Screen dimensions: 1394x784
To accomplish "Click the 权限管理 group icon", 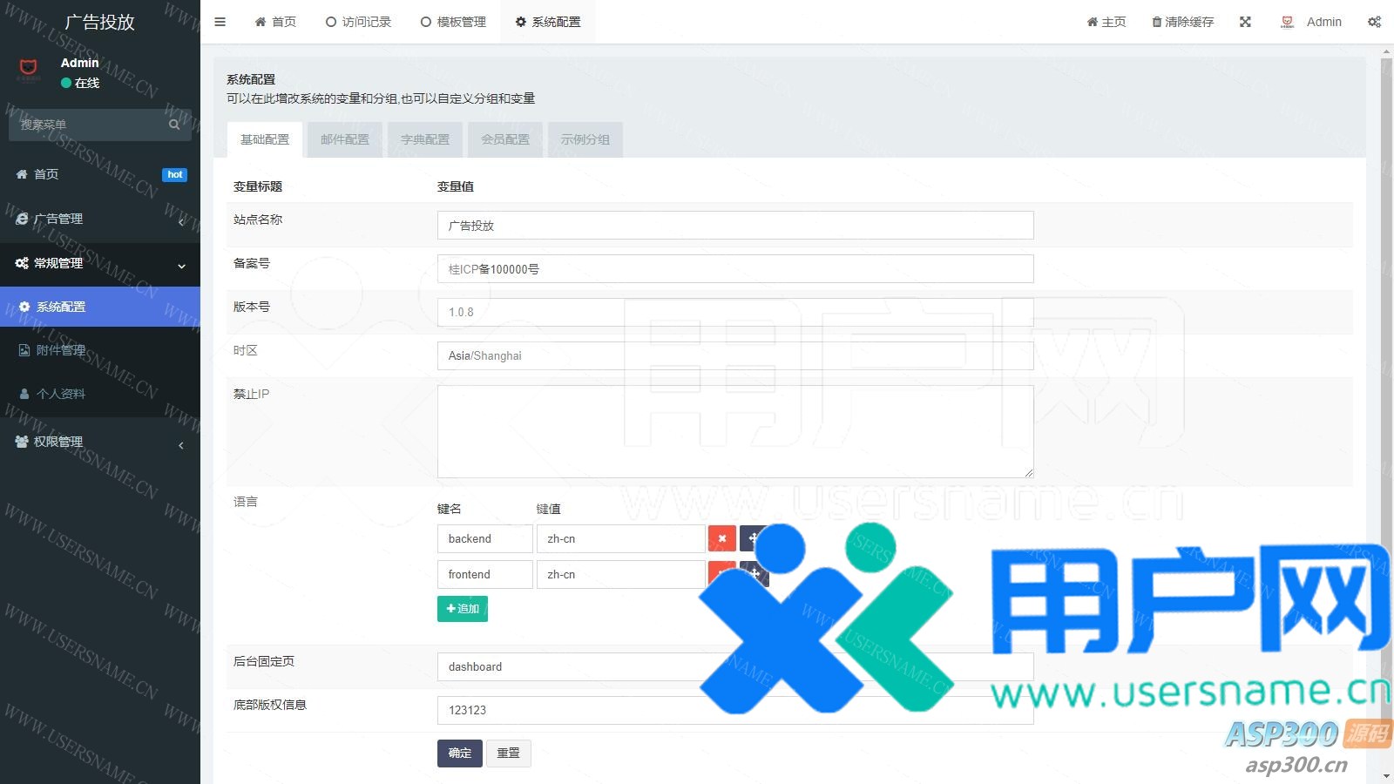I will pos(22,442).
